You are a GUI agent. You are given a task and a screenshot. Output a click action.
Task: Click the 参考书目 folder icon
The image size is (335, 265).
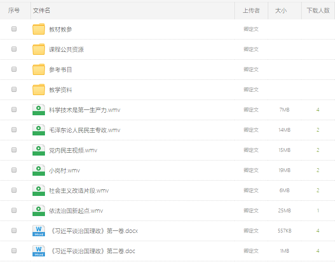39,70
